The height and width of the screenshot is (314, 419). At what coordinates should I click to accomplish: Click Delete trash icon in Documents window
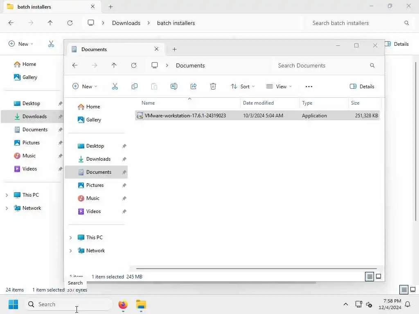213,86
